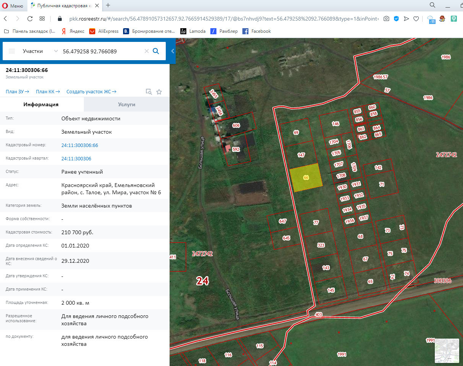This screenshot has width=463, height=366.
Task: Open the AliExpress bookmark
Action: tap(104, 31)
